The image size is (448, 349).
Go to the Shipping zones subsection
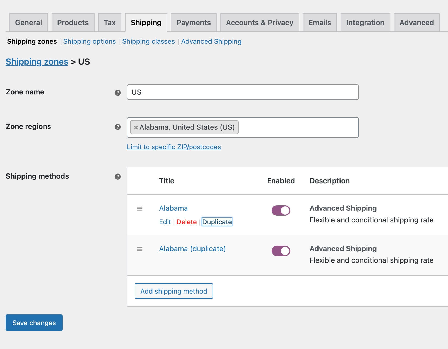click(32, 41)
